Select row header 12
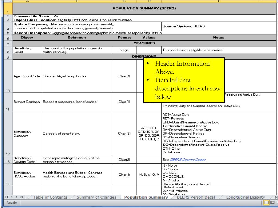Viewport: 278px width, 208px height. click(8, 134)
